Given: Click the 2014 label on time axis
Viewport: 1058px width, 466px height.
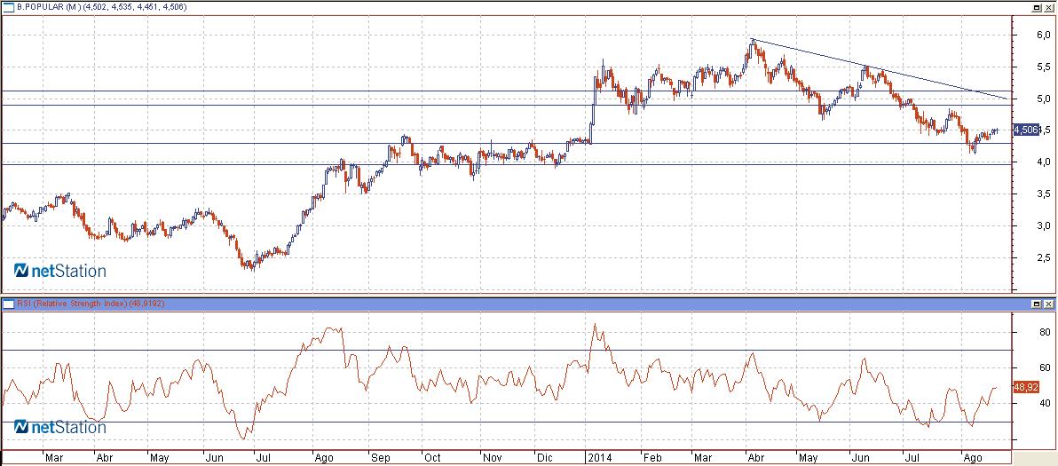Looking at the screenshot, I should (599, 457).
